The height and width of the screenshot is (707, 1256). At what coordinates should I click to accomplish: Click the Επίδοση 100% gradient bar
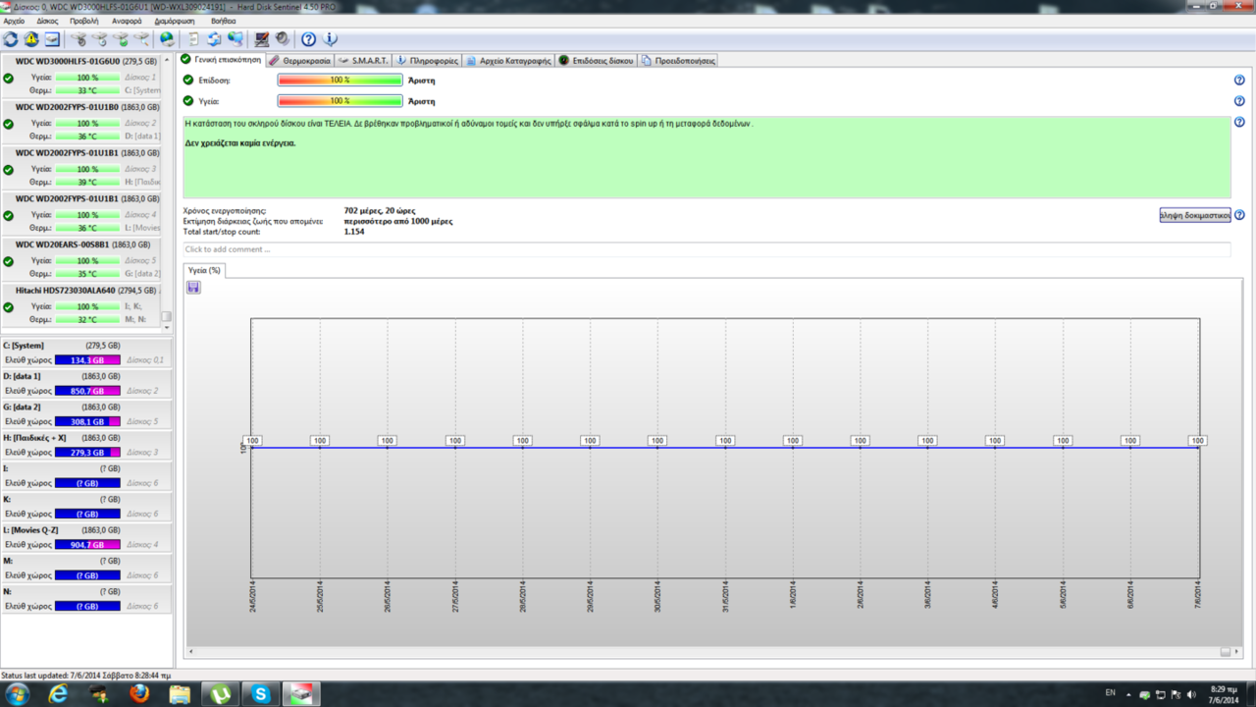(x=340, y=81)
